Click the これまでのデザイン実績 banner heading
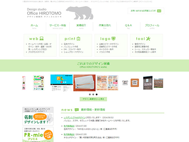 [93, 64]
